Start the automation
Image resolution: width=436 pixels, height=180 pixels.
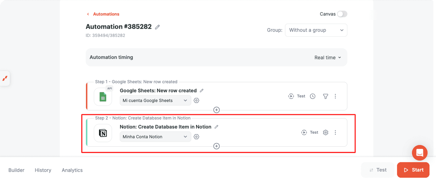pyautogui.click(x=413, y=170)
